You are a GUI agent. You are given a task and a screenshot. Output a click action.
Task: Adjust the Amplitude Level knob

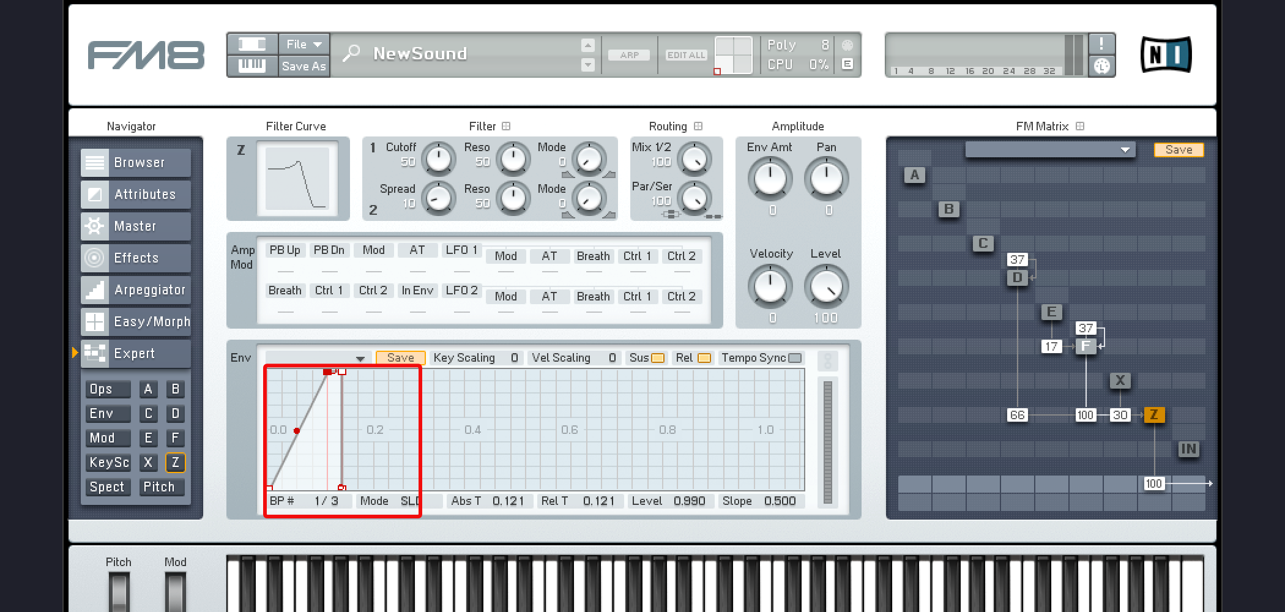(x=826, y=286)
